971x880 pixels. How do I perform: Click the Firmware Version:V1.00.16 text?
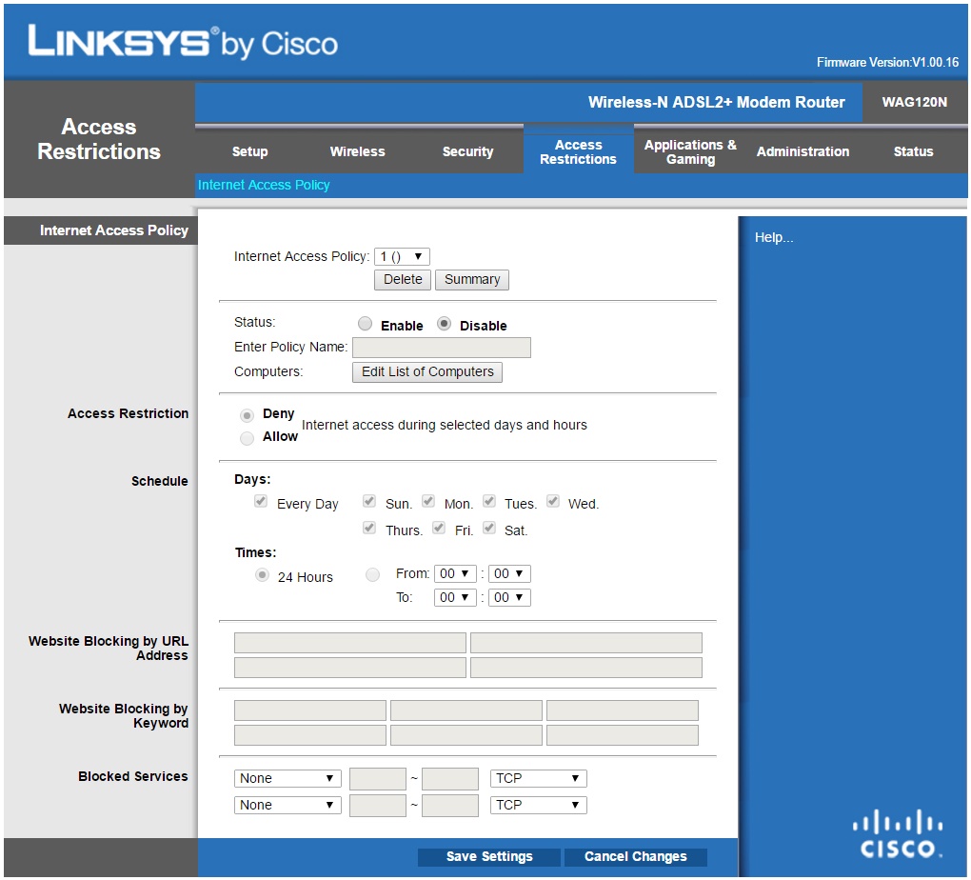tap(887, 62)
